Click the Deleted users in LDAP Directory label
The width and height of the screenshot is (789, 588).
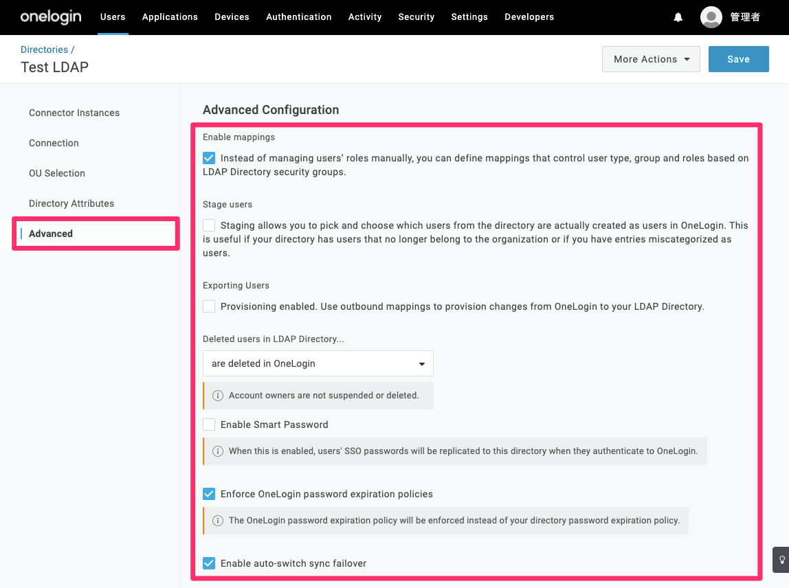[x=274, y=339]
